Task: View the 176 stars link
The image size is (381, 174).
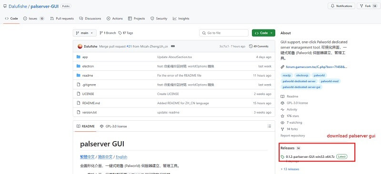Action: click(290, 116)
